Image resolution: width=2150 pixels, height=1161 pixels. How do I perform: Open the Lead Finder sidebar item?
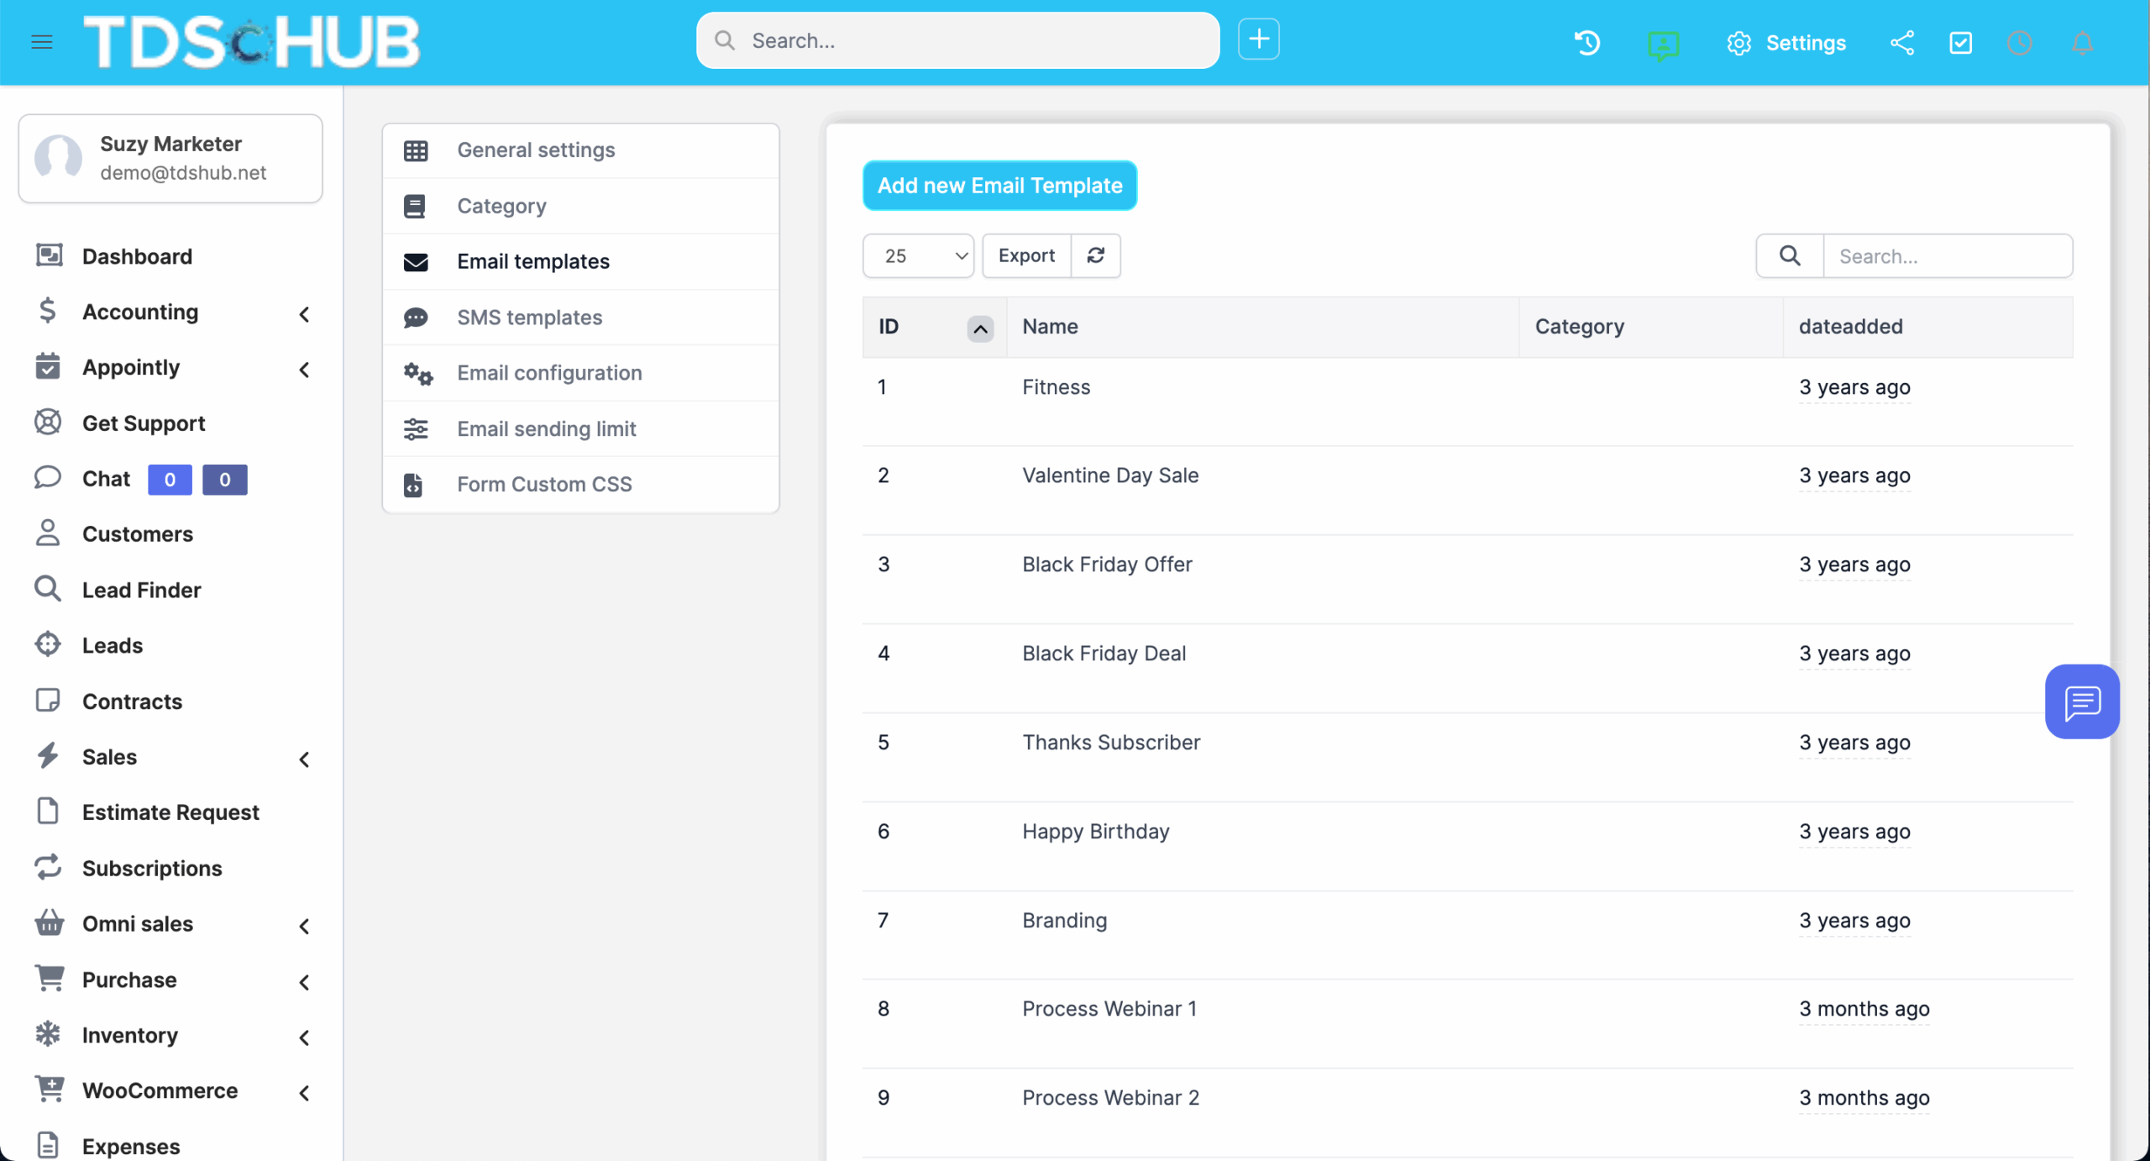point(141,590)
